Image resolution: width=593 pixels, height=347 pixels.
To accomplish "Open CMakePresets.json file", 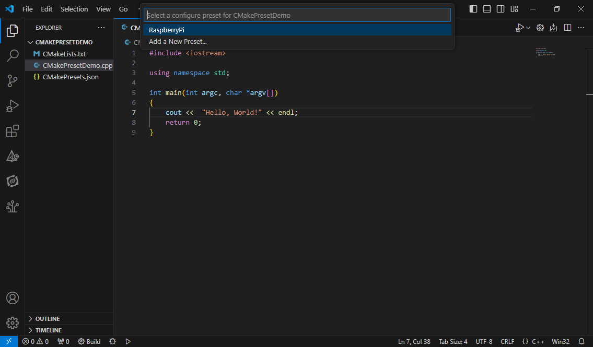I will tap(69, 77).
